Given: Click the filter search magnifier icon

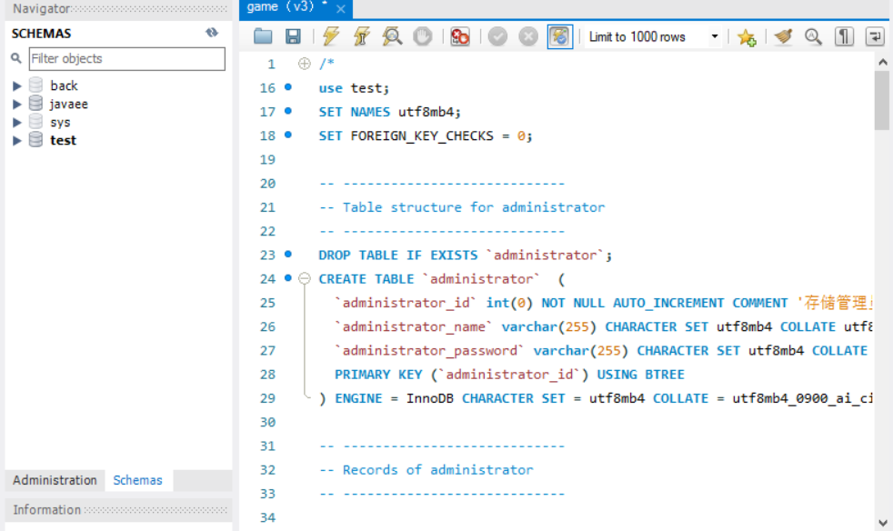Looking at the screenshot, I should (x=16, y=58).
